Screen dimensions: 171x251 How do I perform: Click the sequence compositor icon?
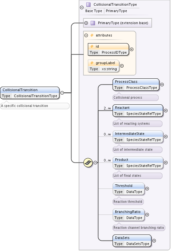click(88, 163)
